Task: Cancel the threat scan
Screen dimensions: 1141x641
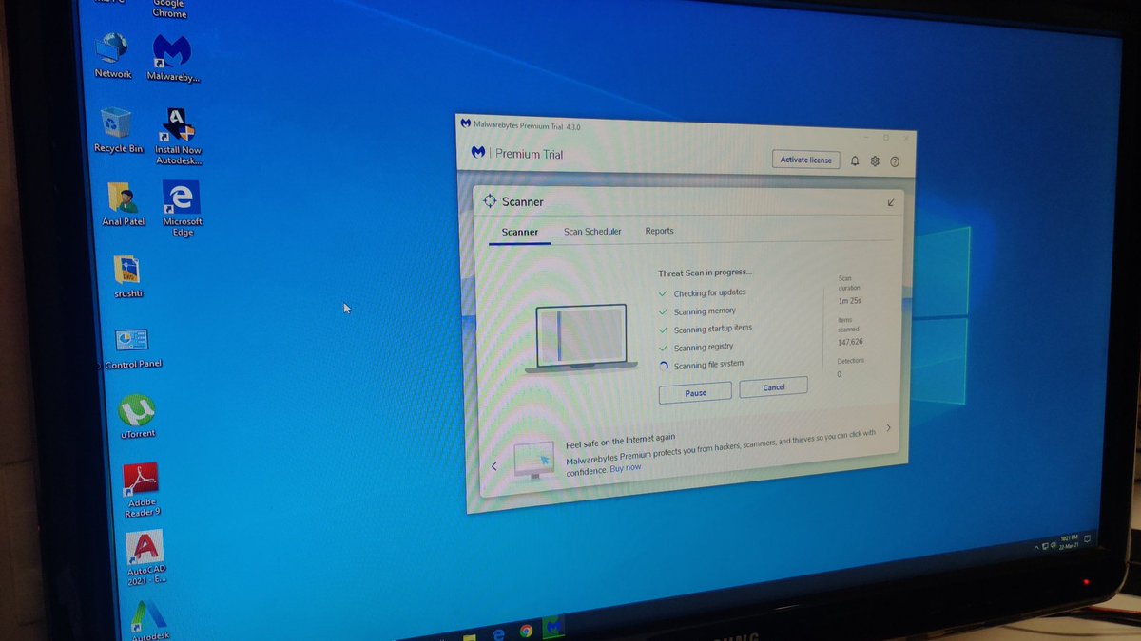Action: (x=773, y=386)
